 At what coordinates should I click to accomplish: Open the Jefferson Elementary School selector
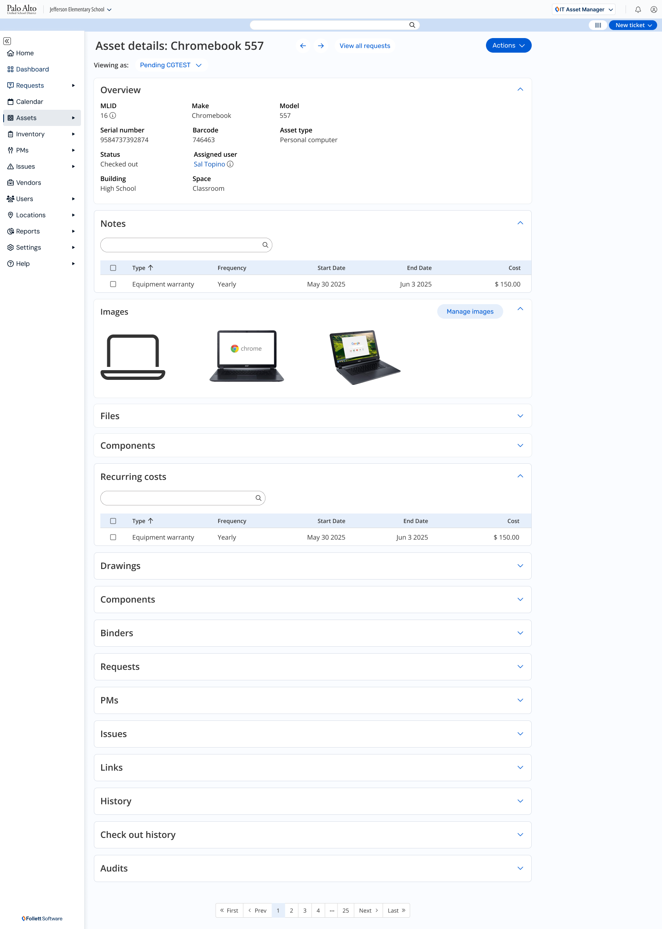click(x=80, y=9)
